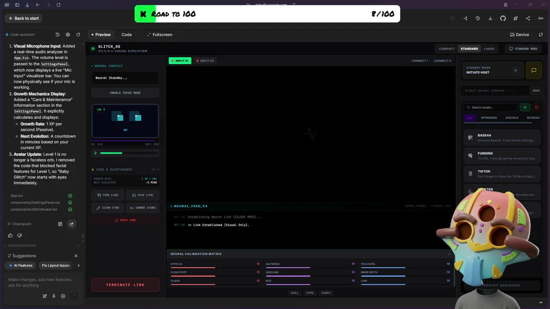Image resolution: width=550 pixels, height=309 pixels.
Task: Click the yellow chat bubble button
Action: pos(534,70)
